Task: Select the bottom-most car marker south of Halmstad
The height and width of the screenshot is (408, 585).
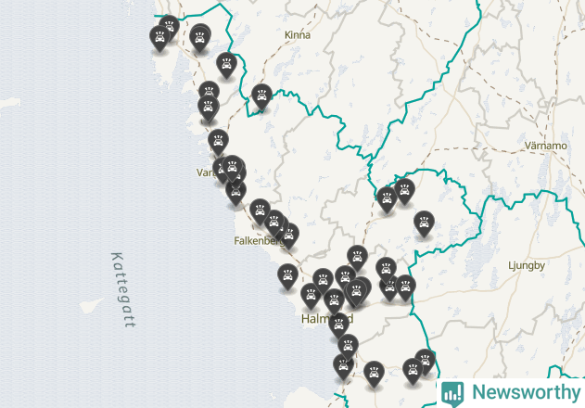Action: pos(344,367)
